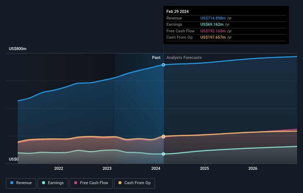
Task: Select the Earnings data point on teal line
Action: coord(163,154)
